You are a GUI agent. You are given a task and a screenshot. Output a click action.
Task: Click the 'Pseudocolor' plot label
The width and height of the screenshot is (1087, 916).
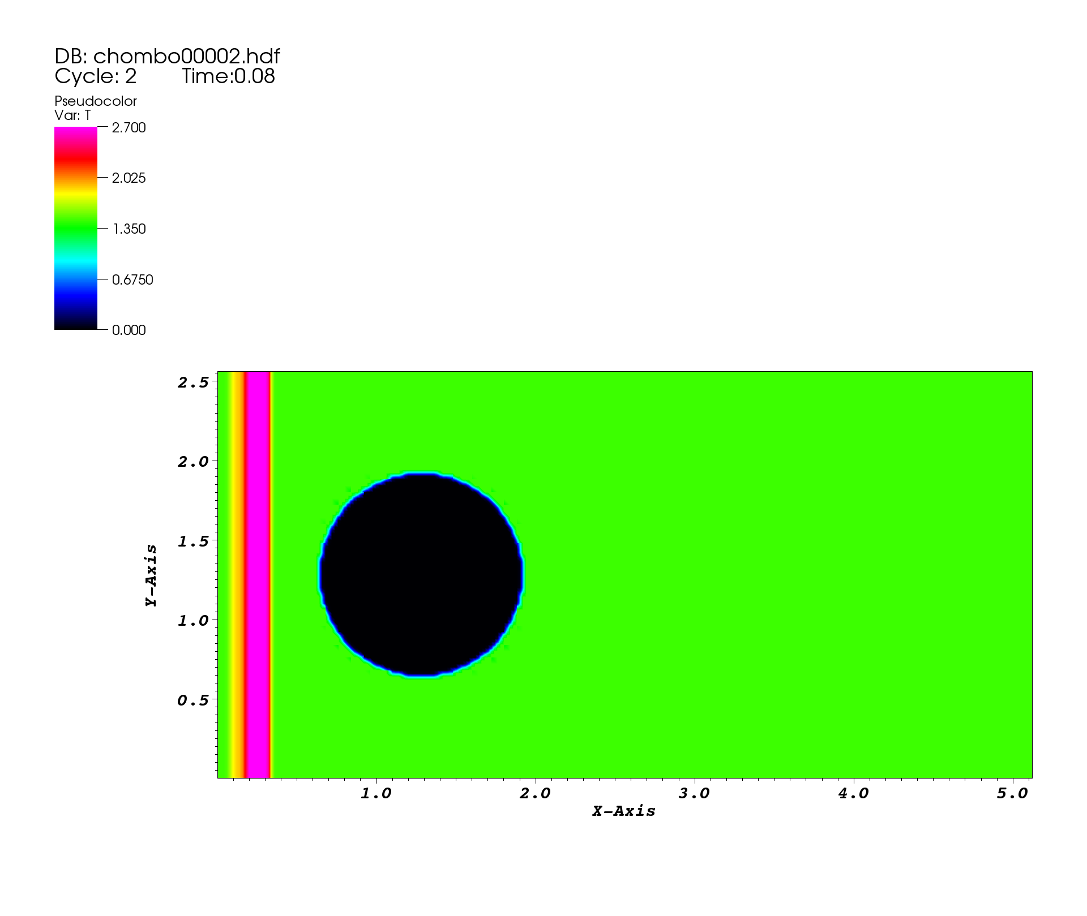pos(96,101)
